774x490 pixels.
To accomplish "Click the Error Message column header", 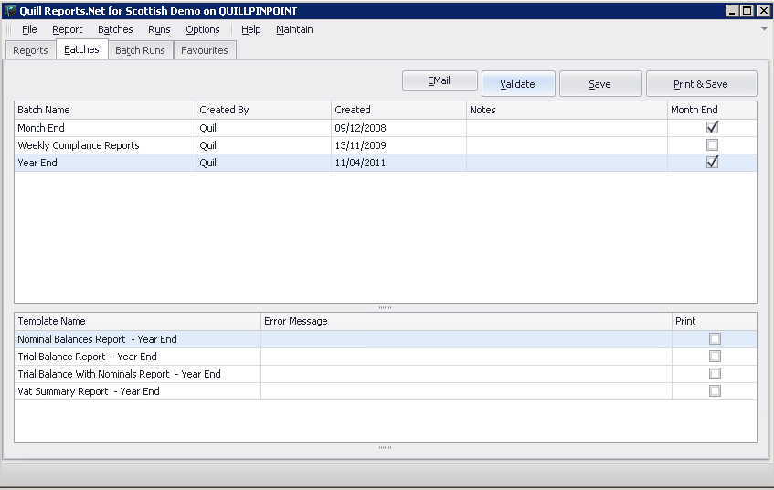I will pos(466,321).
